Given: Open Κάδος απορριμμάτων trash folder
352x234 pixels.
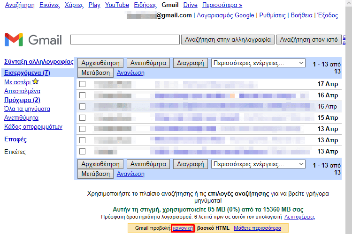Looking at the screenshot, I should tap(33, 127).
